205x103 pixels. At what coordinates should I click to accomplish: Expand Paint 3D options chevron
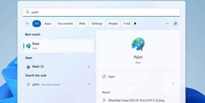click(x=89, y=66)
